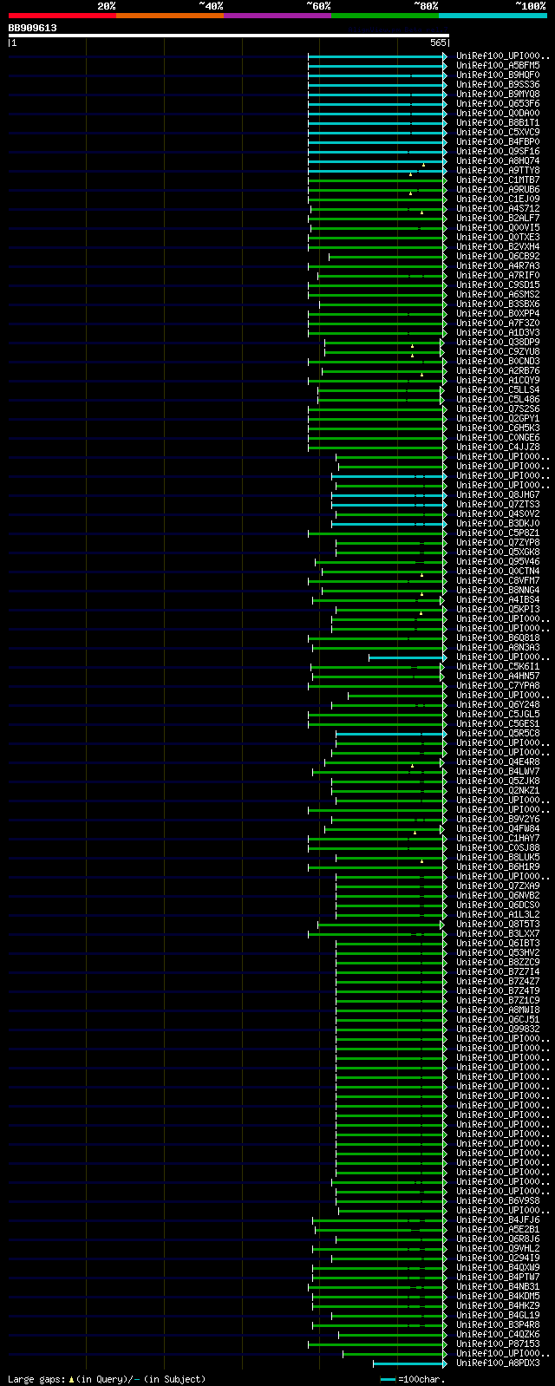Select the UniRef100_C9ZYU8 label
Viewport: 555px width, 1386px height.
pyautogui.click(x=498, y=352)
